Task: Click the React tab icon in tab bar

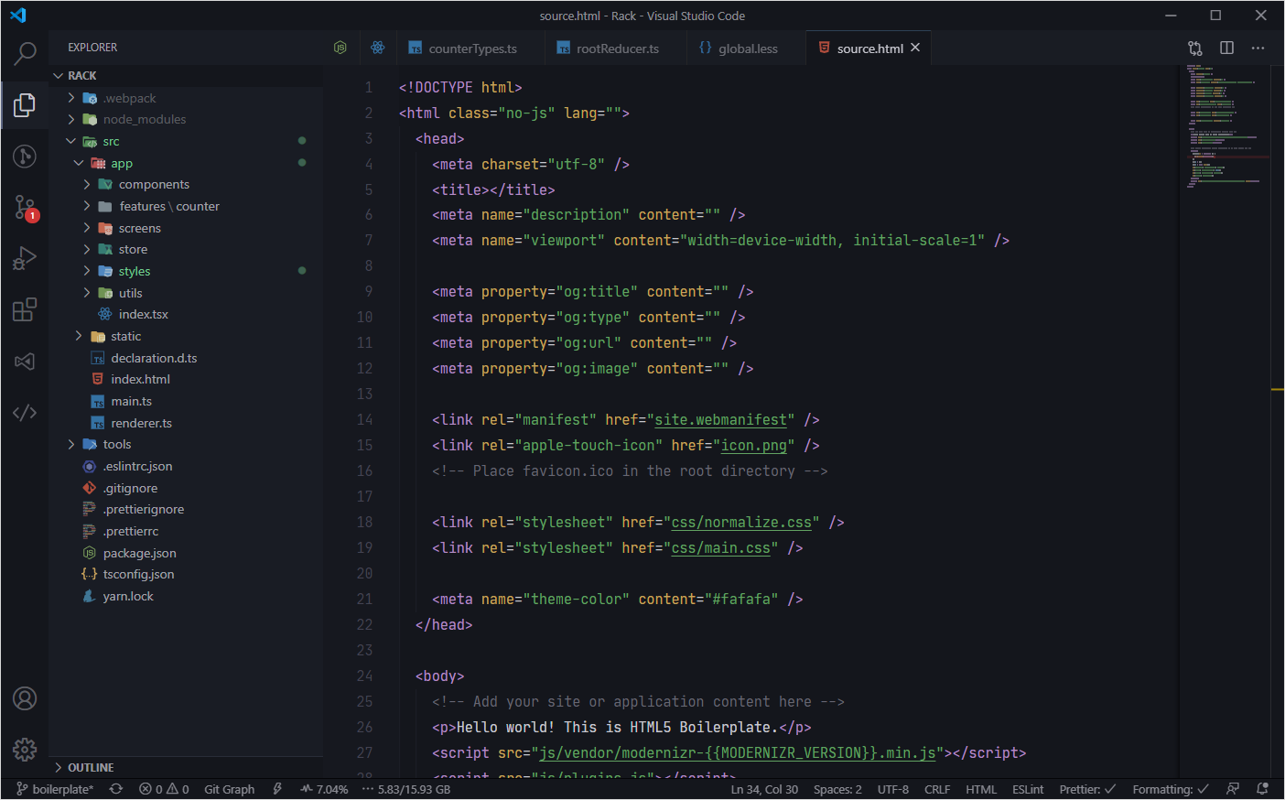Action: (x=378, y=48)
